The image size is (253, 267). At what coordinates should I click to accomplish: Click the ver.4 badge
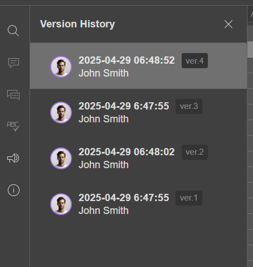[194, 61]
